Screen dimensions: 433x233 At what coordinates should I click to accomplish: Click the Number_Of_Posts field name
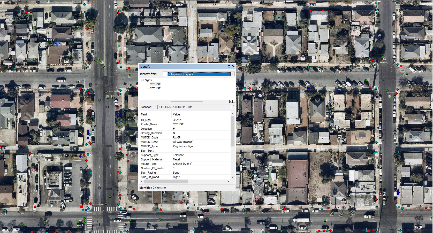click(x=152, y=168)
